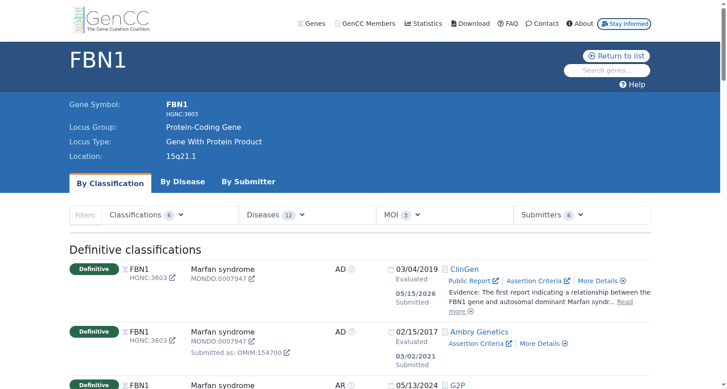The width and height of the screenshot is (727, 389).
Task: Click the Definitive badge in Ambry Genetics row
Action: pos(94,332)
